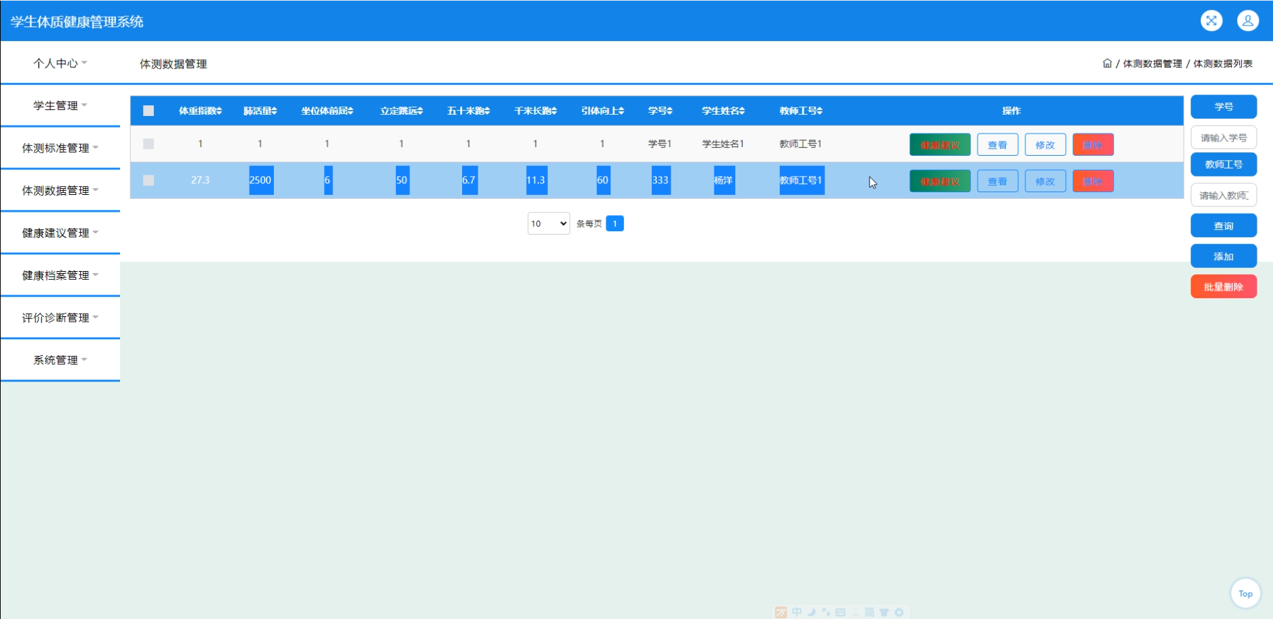Click 健康建议 button for row 杨洋
The image size is (1273, 619).
[940, 181]
